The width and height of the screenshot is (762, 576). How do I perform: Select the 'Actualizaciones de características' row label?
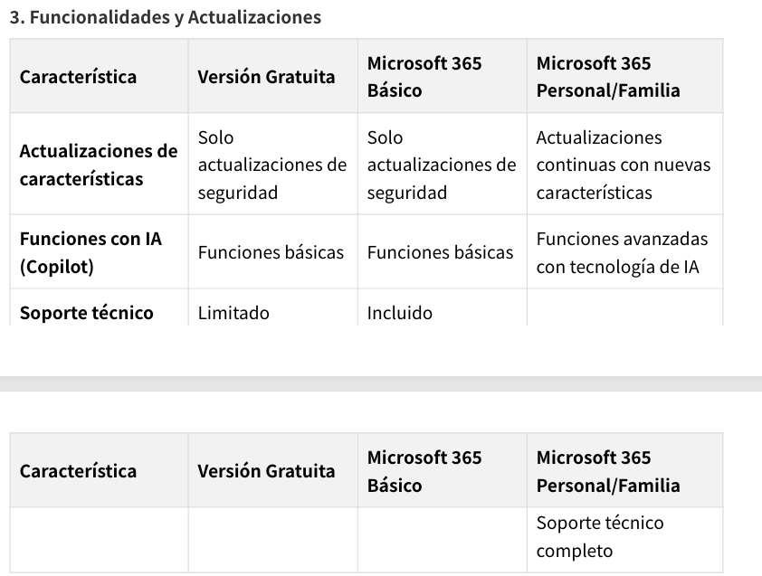tap(99, 165)
